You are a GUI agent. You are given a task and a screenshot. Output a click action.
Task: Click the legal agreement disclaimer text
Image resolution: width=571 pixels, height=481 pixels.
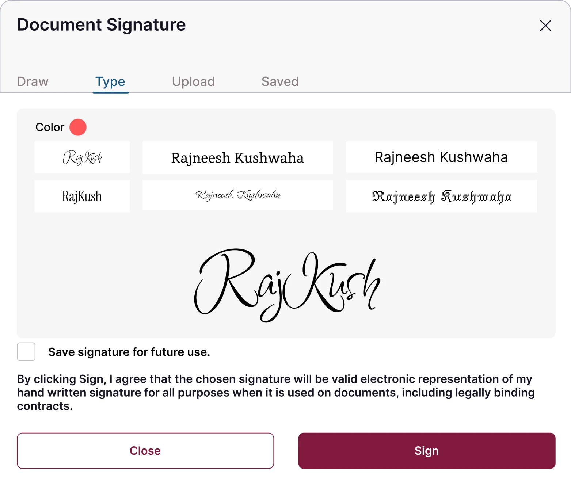coord(276,393)
